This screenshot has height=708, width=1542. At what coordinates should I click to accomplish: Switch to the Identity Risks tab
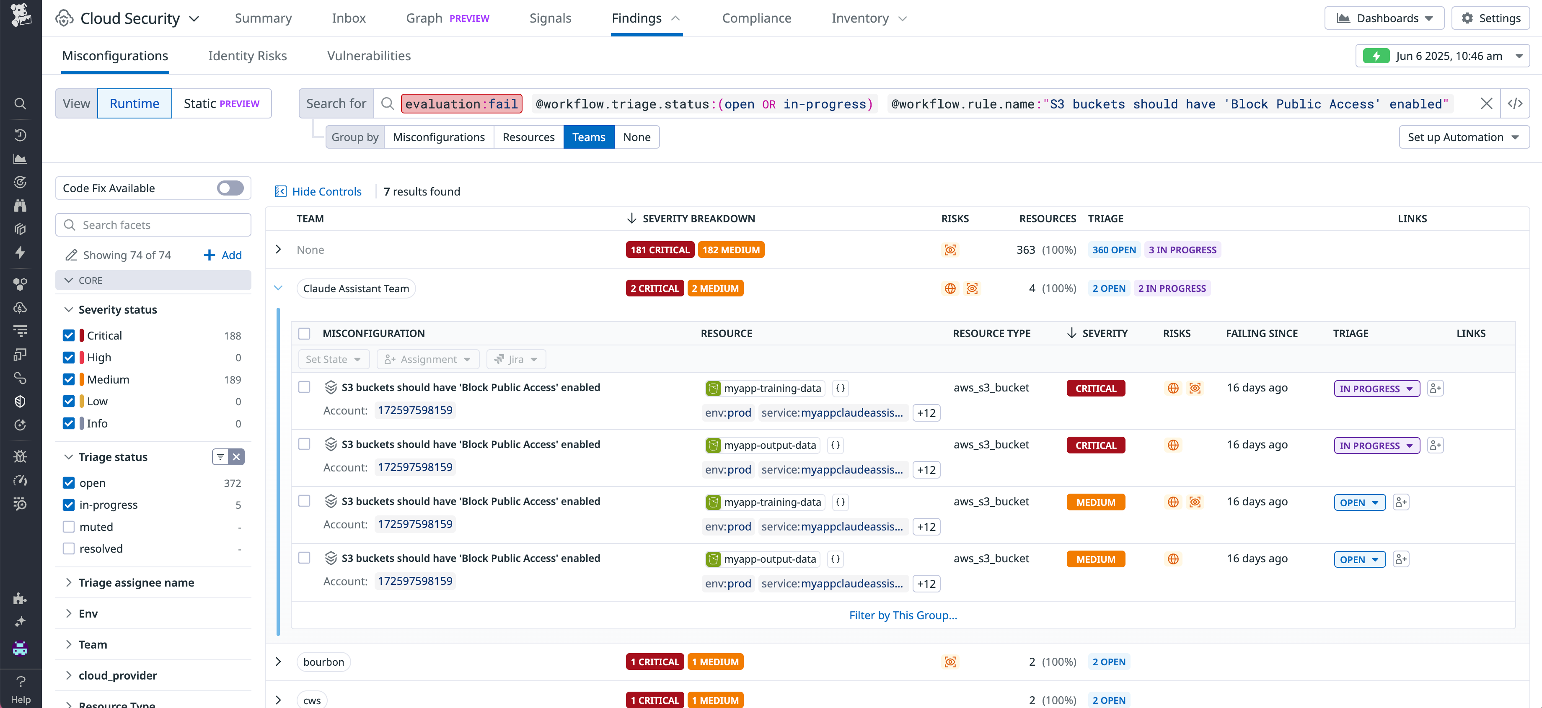coord(247,56)
